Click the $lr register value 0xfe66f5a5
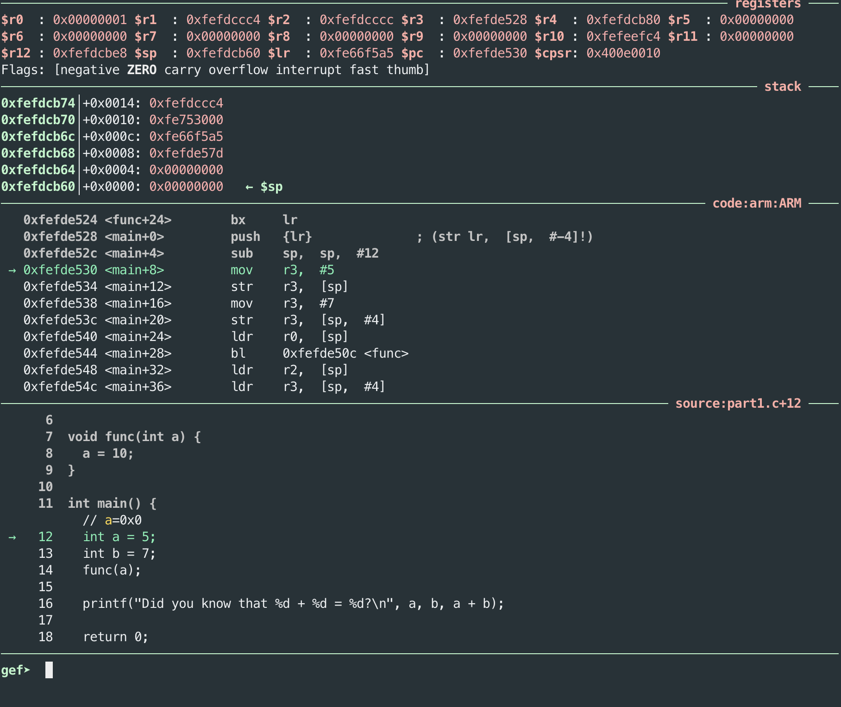841x707 pixels. click(356, 53)
